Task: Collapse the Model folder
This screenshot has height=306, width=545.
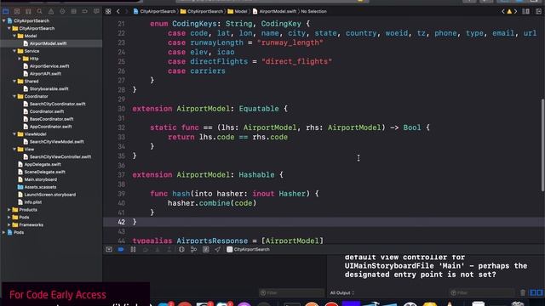Action: point(14,36)
